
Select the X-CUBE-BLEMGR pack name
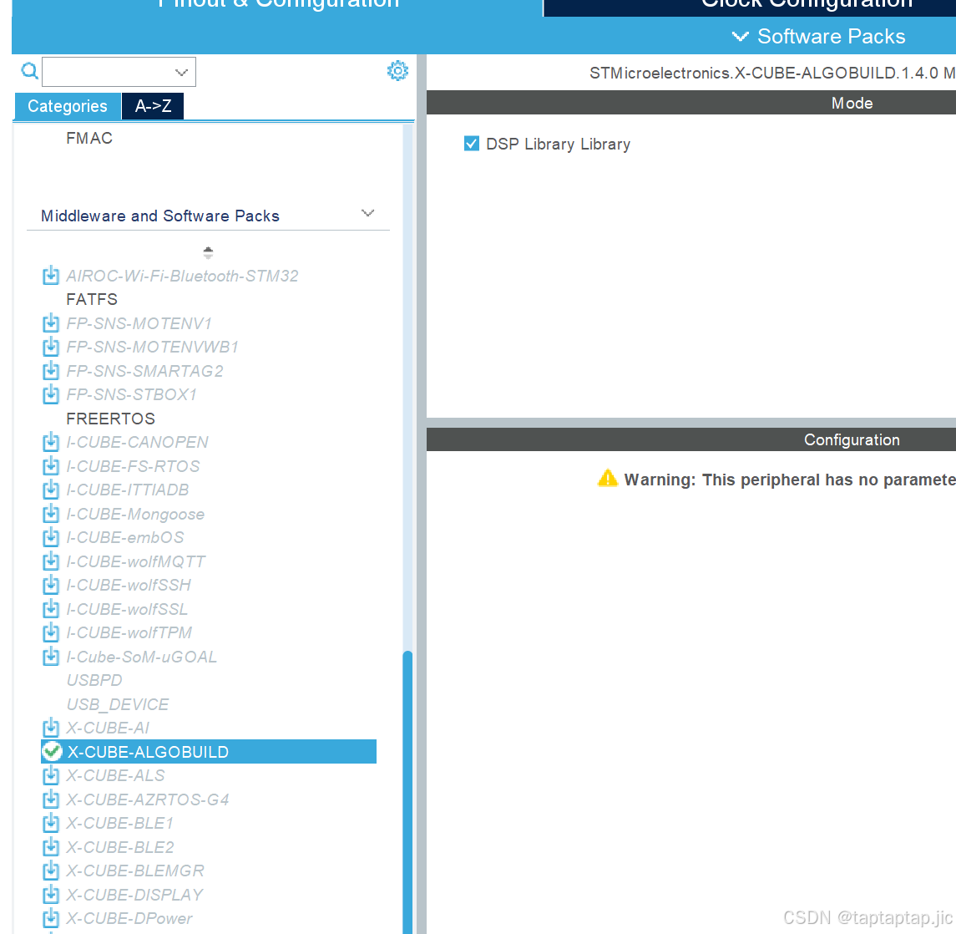134,870
